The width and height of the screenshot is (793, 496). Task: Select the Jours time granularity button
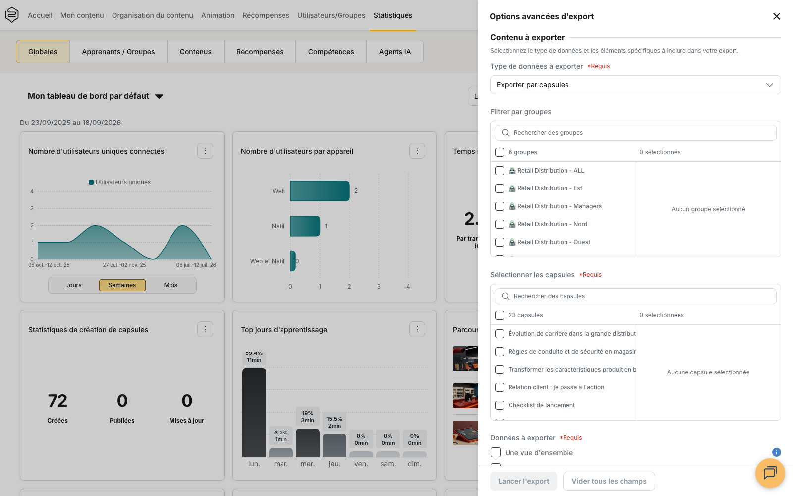(73, 285)
